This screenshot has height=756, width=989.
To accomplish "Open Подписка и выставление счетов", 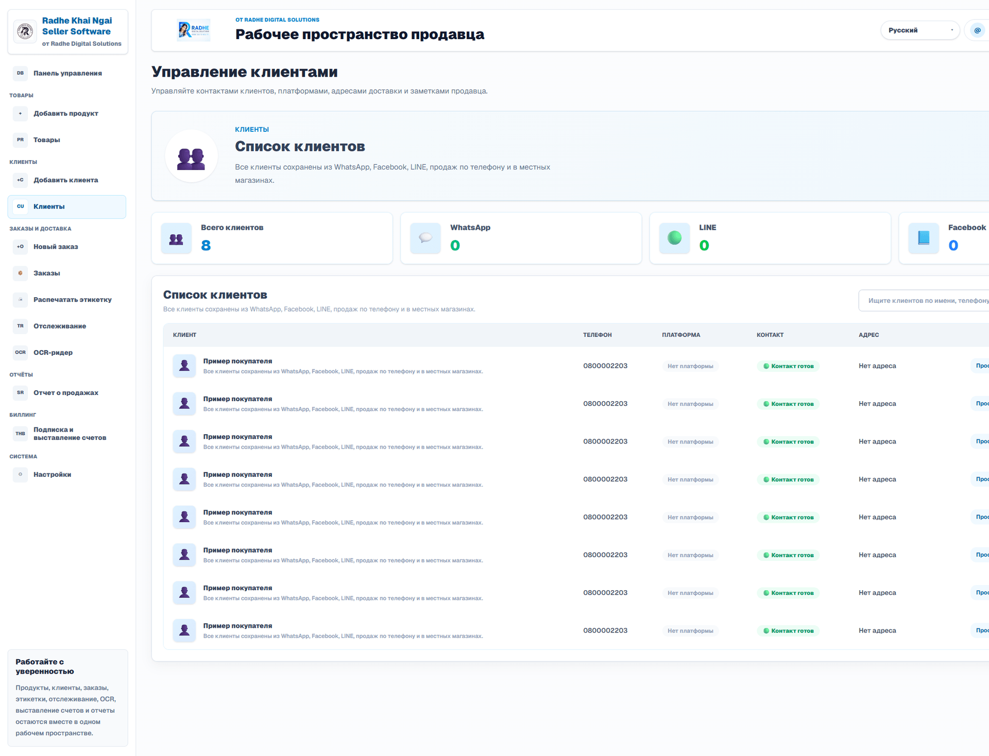I will [x=67, y=434].
